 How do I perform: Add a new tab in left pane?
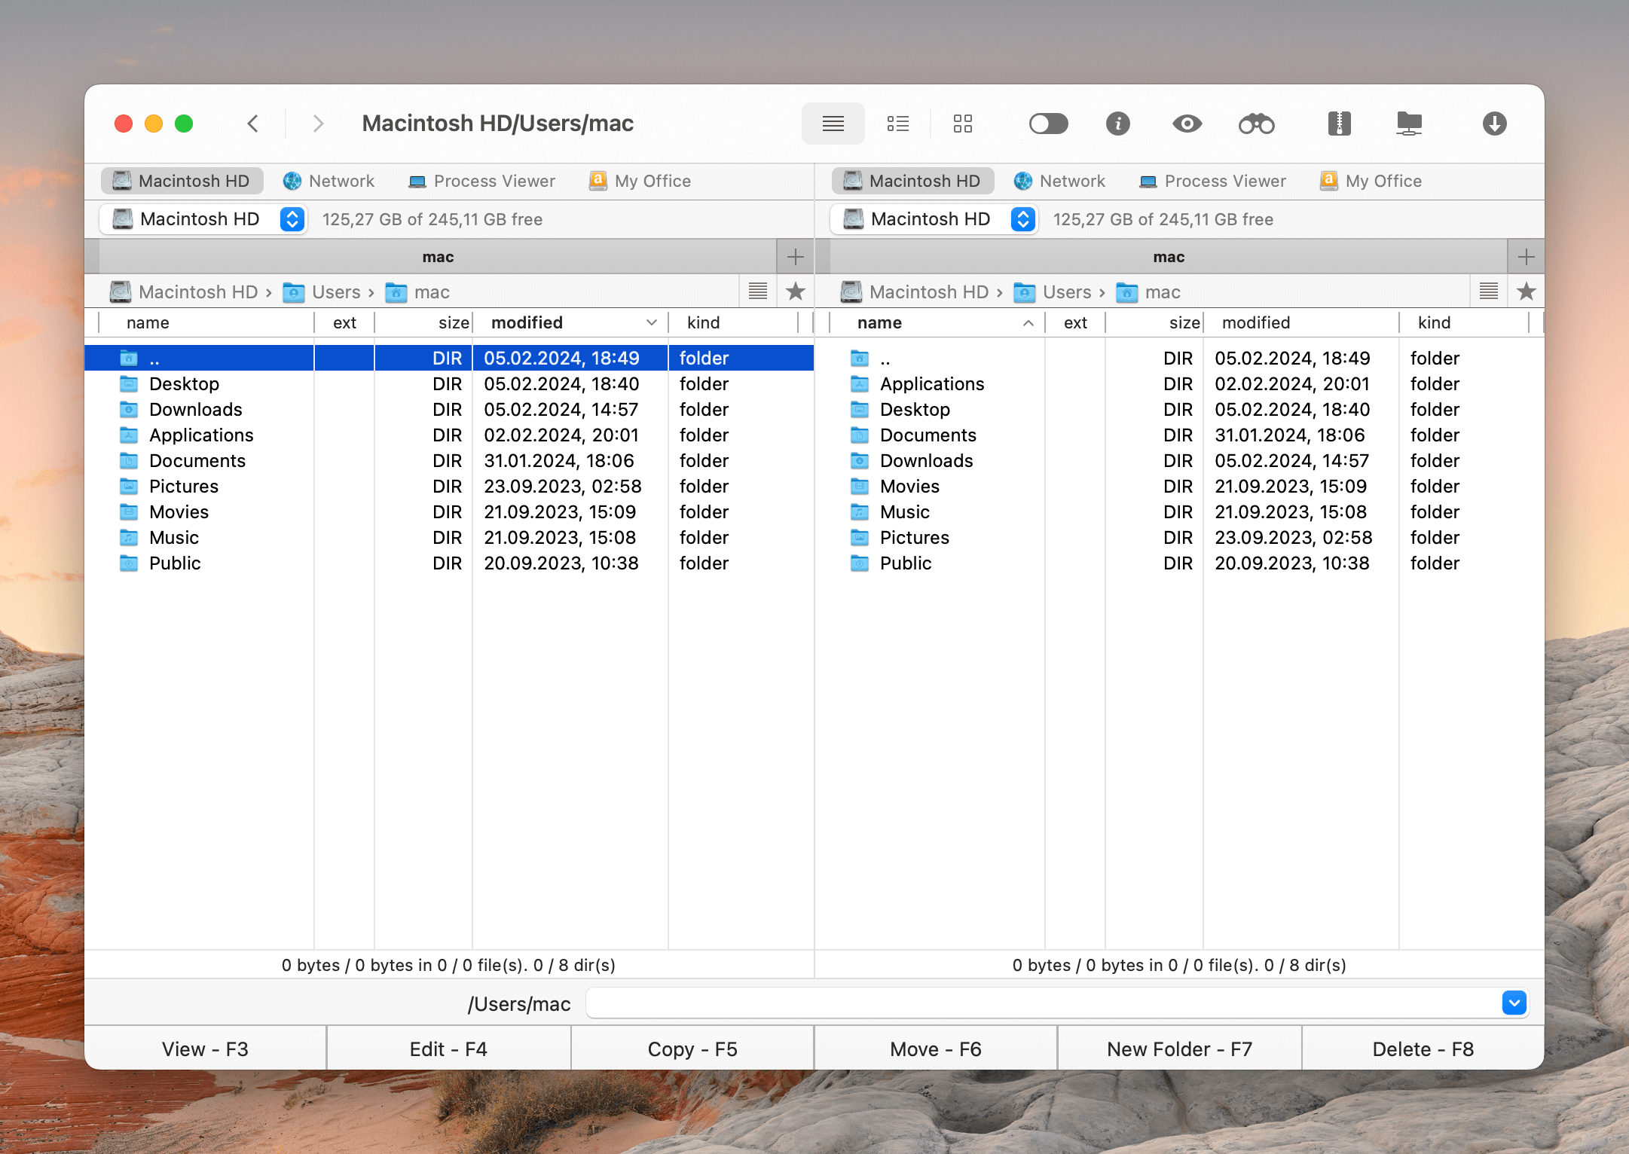(795, 257)
